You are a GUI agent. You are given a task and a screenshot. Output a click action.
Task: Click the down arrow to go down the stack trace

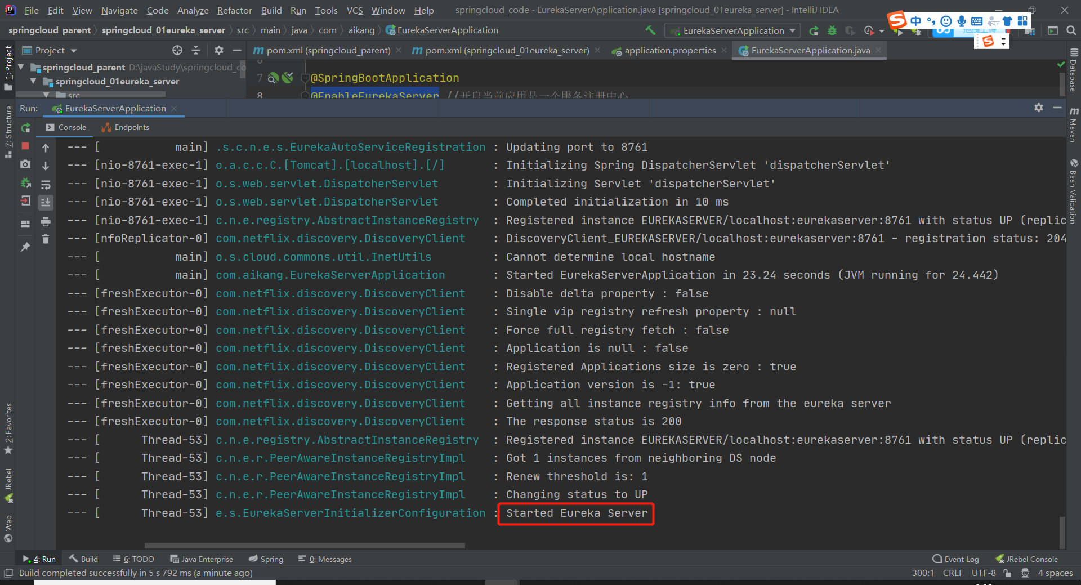pyautogui.click(x=46, y=166)
